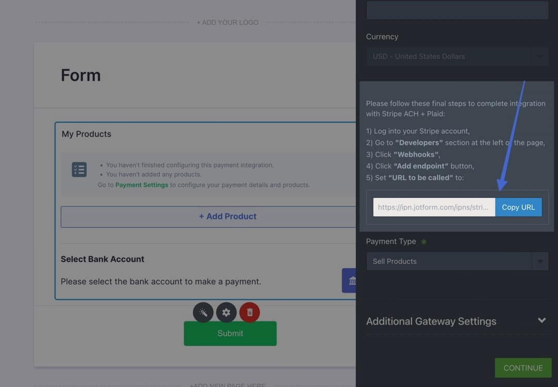The height and width of the screenshot is (387, 558).
Task: Open the Payment Type dropdown
Action: (x=457, y=261)
